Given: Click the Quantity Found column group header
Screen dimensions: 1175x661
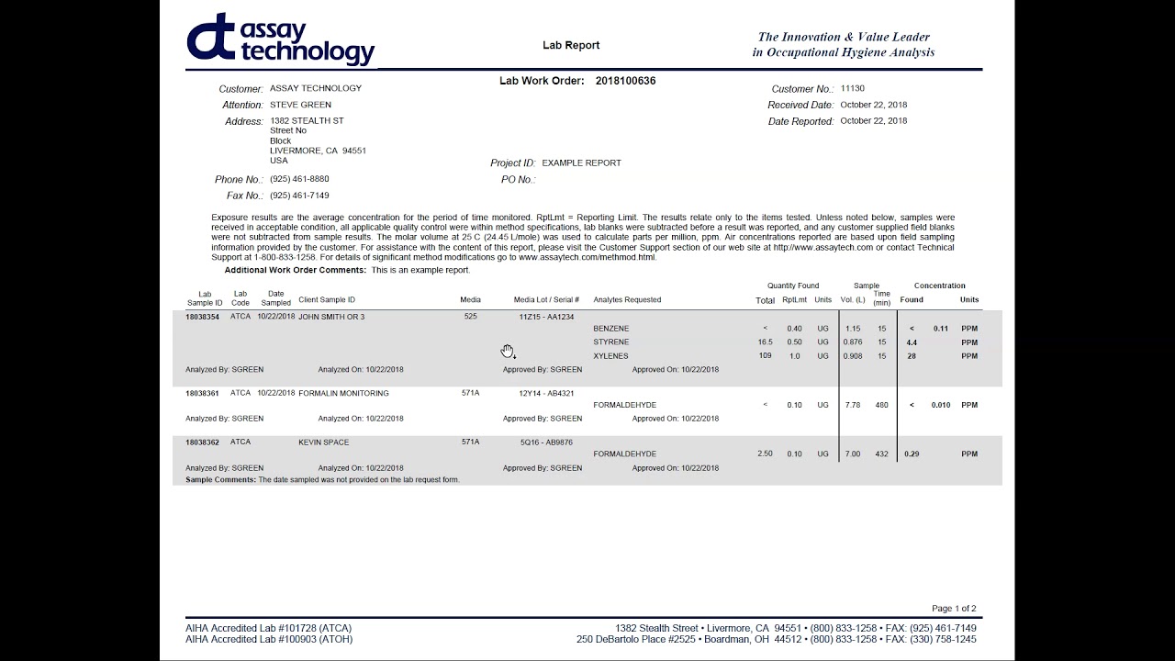Looking at the screenshot, I should tap(793, 286).
